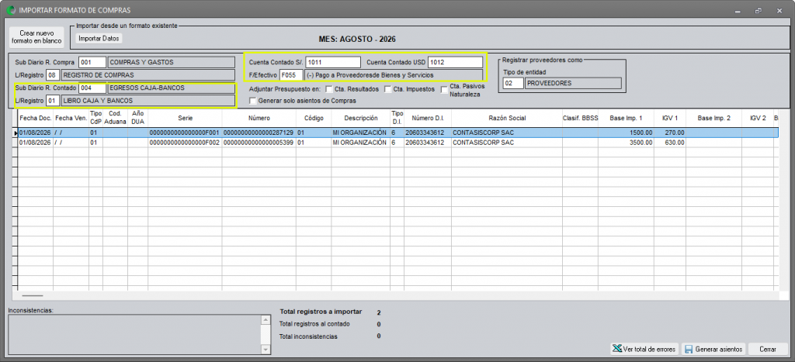The width and height of the screenshot is (795, 362).
Task: Click the COMPRAS Y GASTOS description box
Action: tap(172, 62)
